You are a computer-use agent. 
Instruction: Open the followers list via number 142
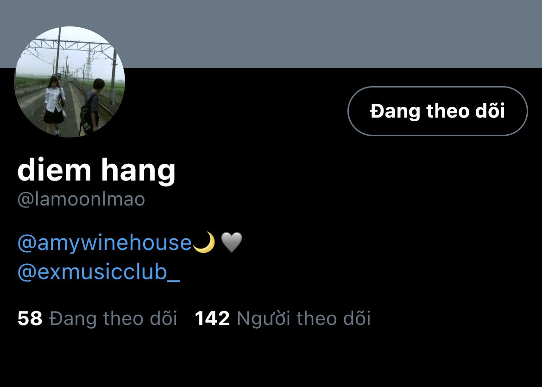click(212, 318)
